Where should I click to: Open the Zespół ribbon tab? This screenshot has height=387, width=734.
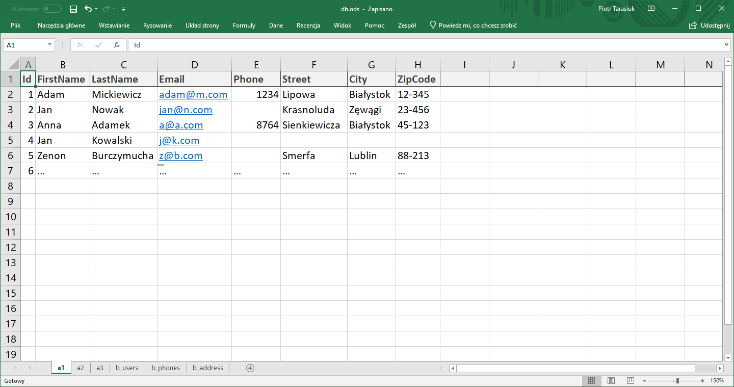pos(407,25)
